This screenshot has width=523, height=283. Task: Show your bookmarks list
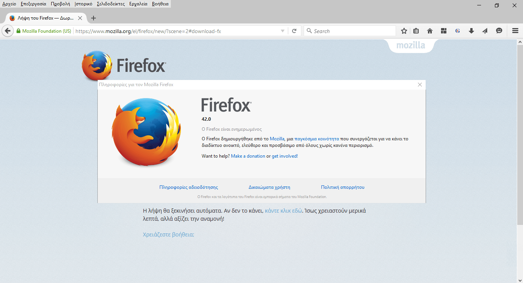[416, 31]
